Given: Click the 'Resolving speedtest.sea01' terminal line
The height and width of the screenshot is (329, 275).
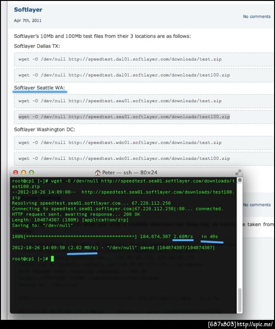Looking at the screenshot, I should pos(91,203).
